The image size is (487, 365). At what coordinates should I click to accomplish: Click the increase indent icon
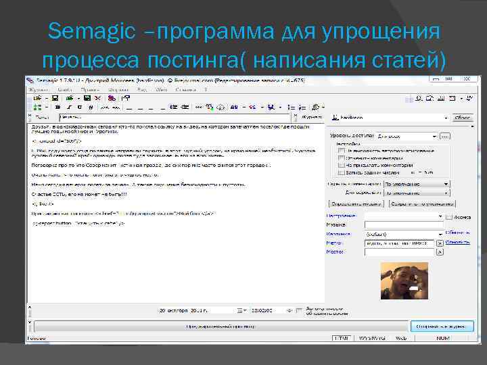tap(185, 107)
